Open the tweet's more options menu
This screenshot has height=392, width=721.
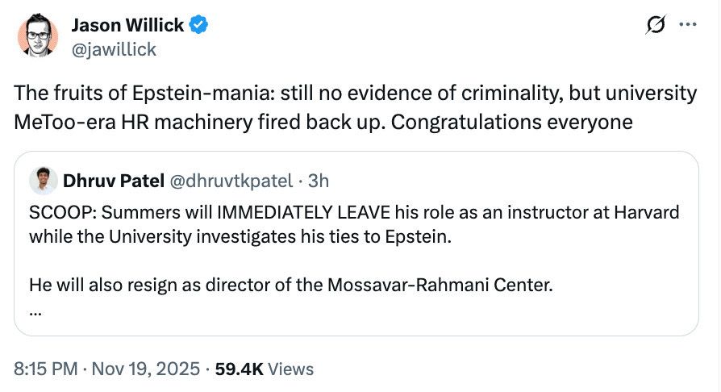tap(687, 26)
